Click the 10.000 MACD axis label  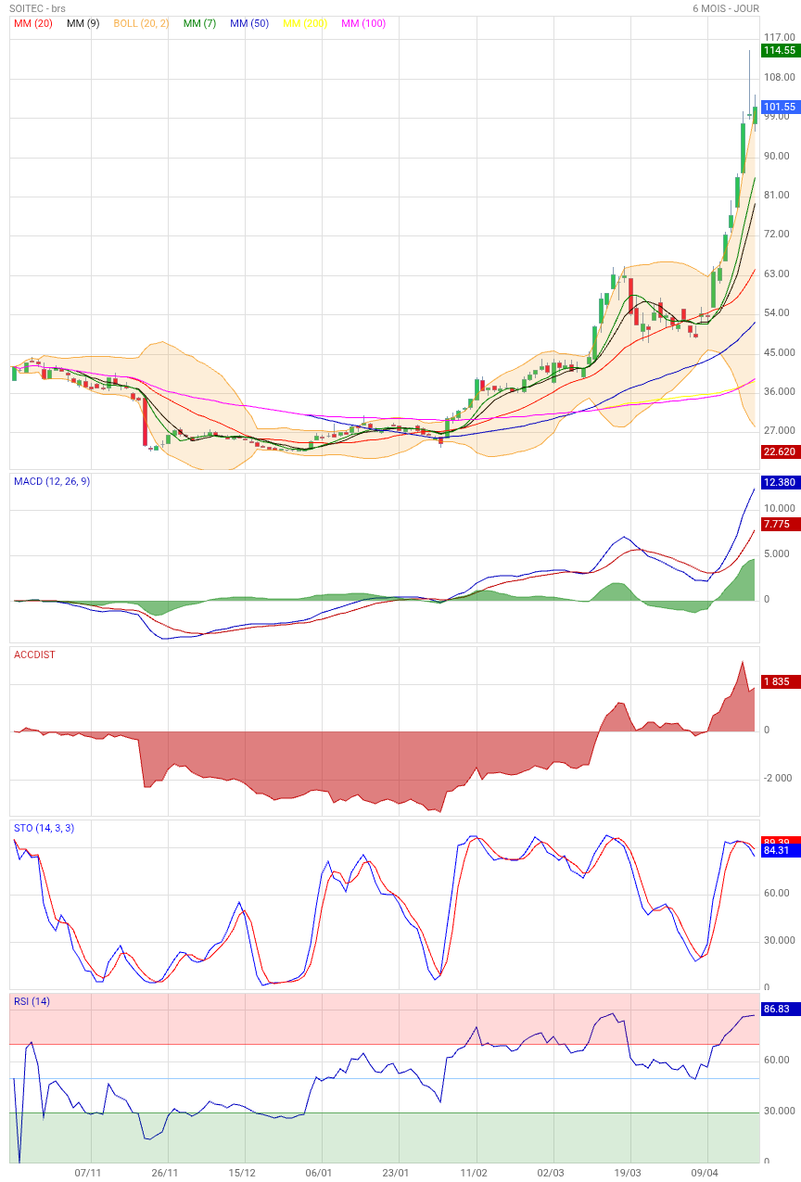point(780,508)
